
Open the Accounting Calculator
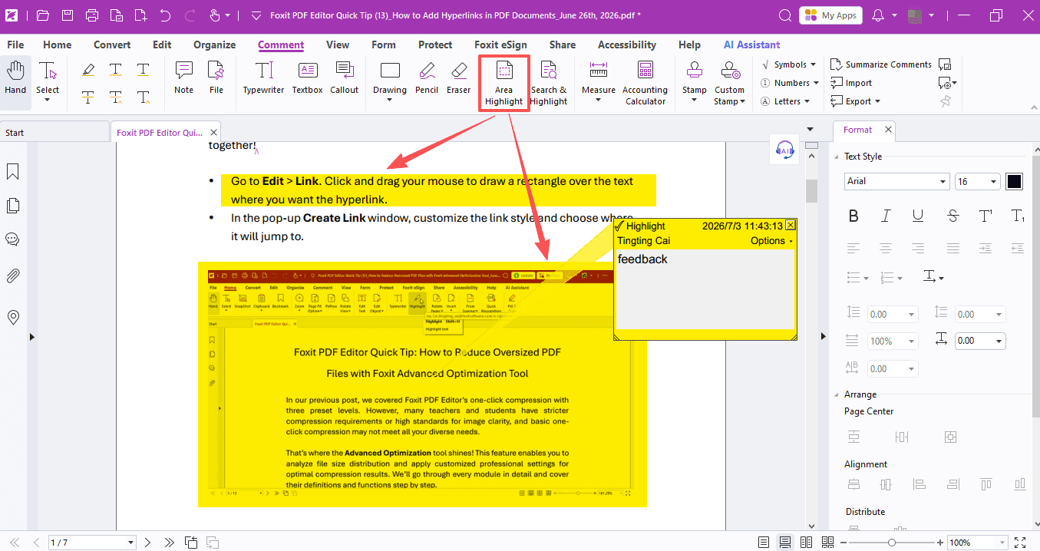[645, 83]
